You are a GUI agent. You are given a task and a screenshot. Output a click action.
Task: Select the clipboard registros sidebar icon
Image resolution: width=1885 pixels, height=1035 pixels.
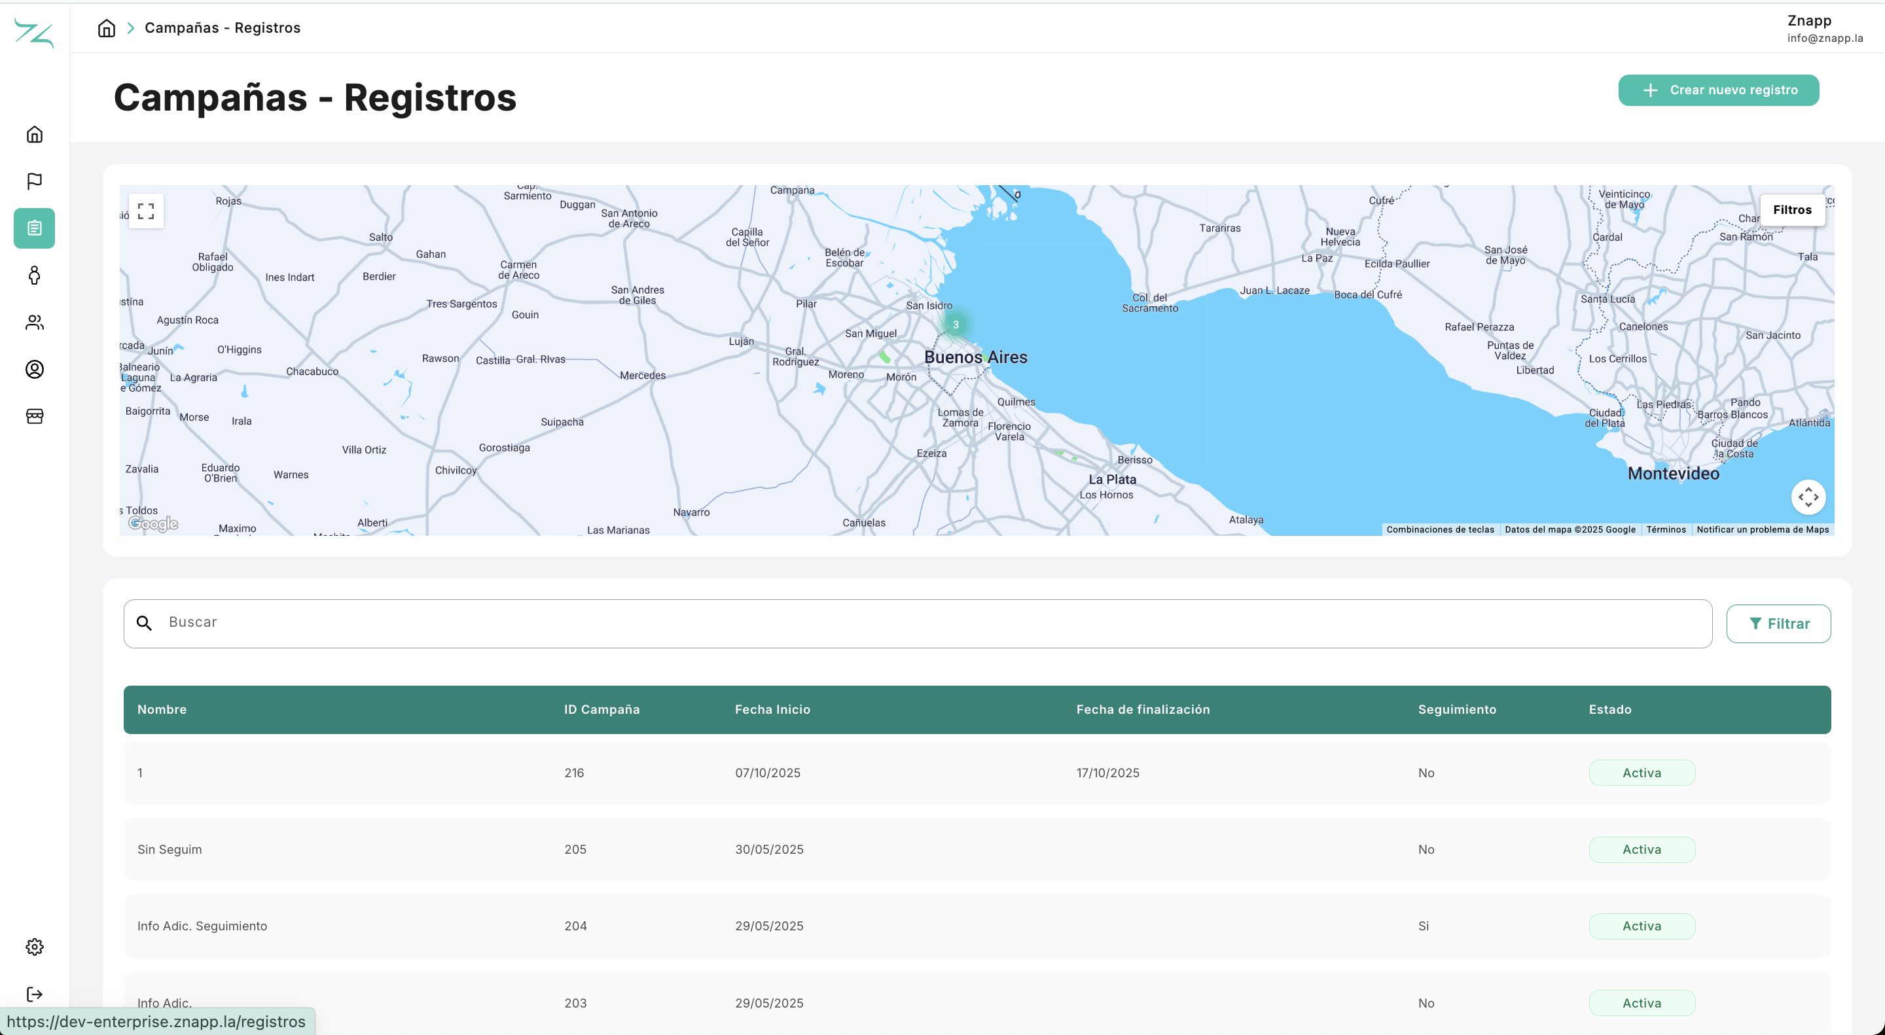[x=35, y=228]
